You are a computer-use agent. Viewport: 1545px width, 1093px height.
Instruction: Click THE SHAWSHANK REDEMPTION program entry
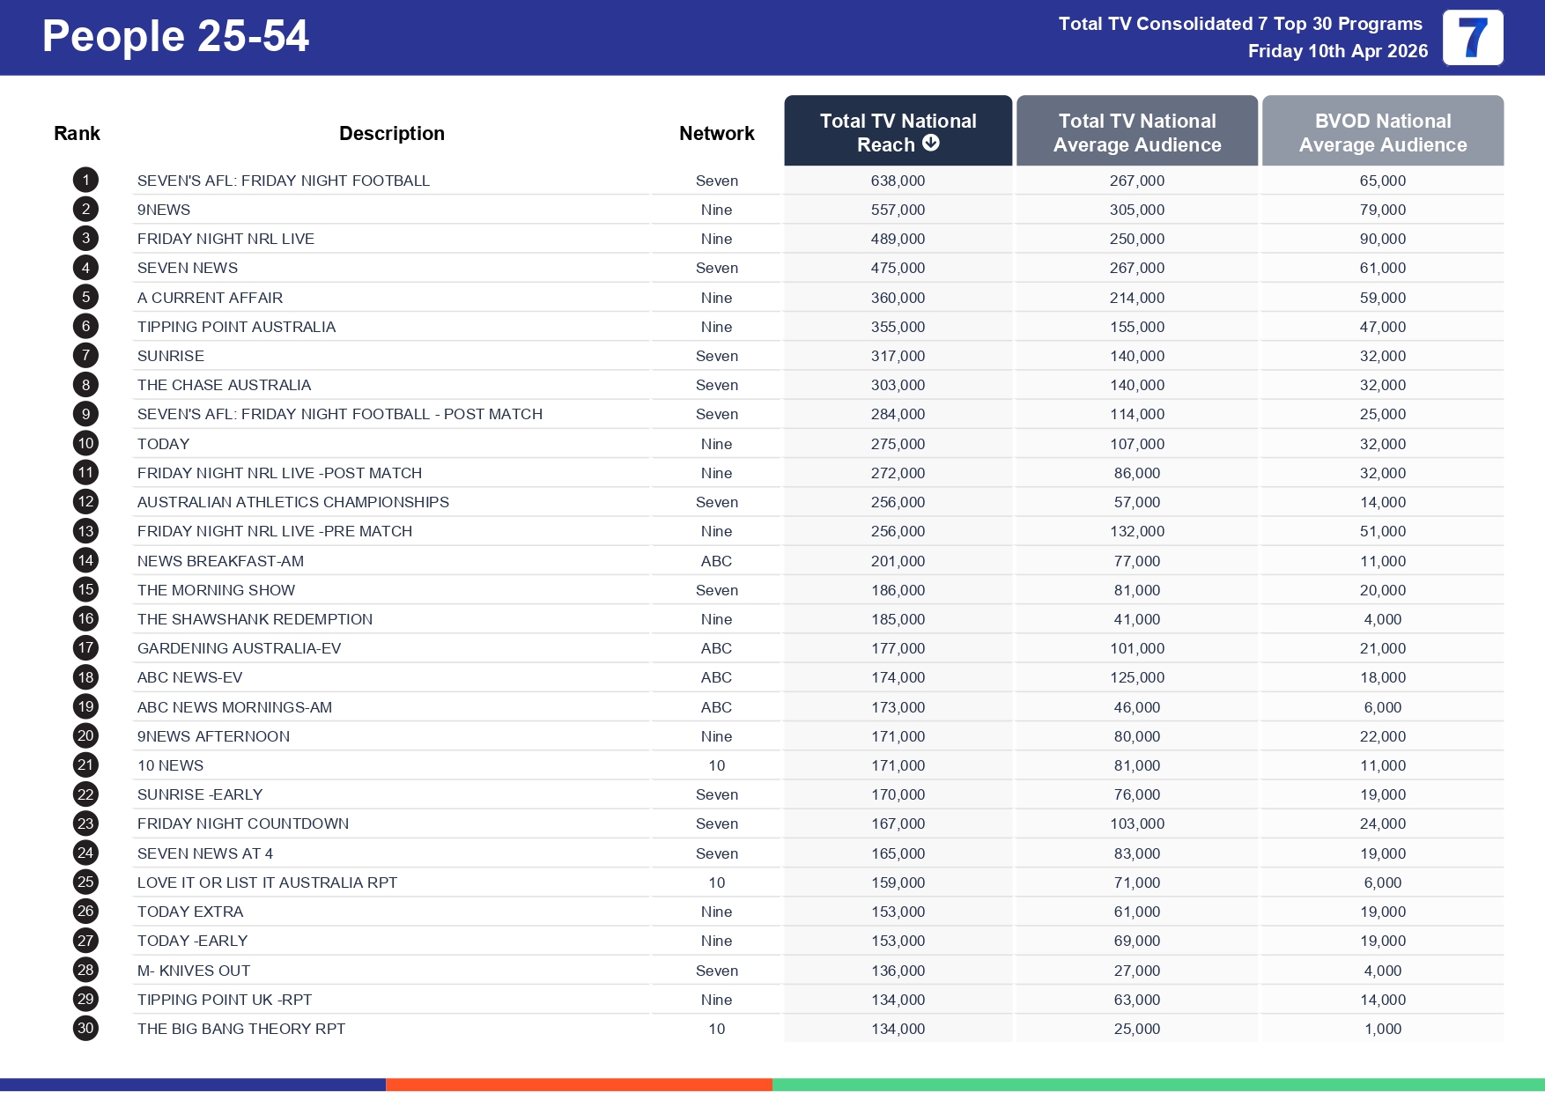255,618
